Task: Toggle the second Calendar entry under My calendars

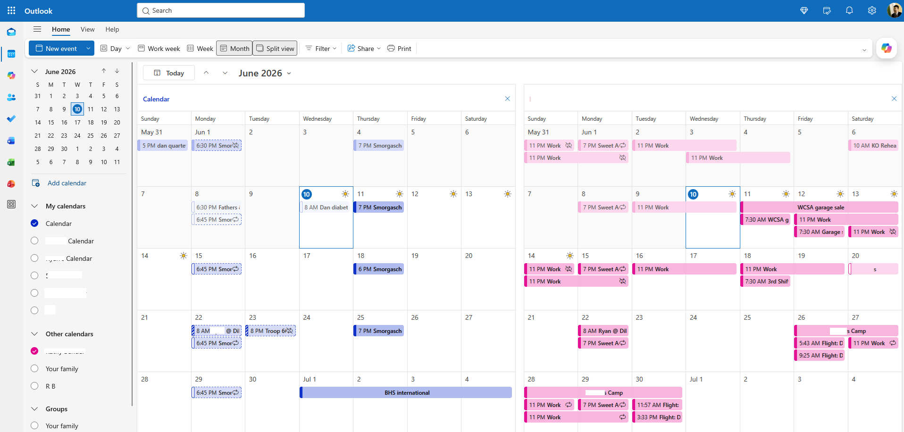Action: coord(34,241)
